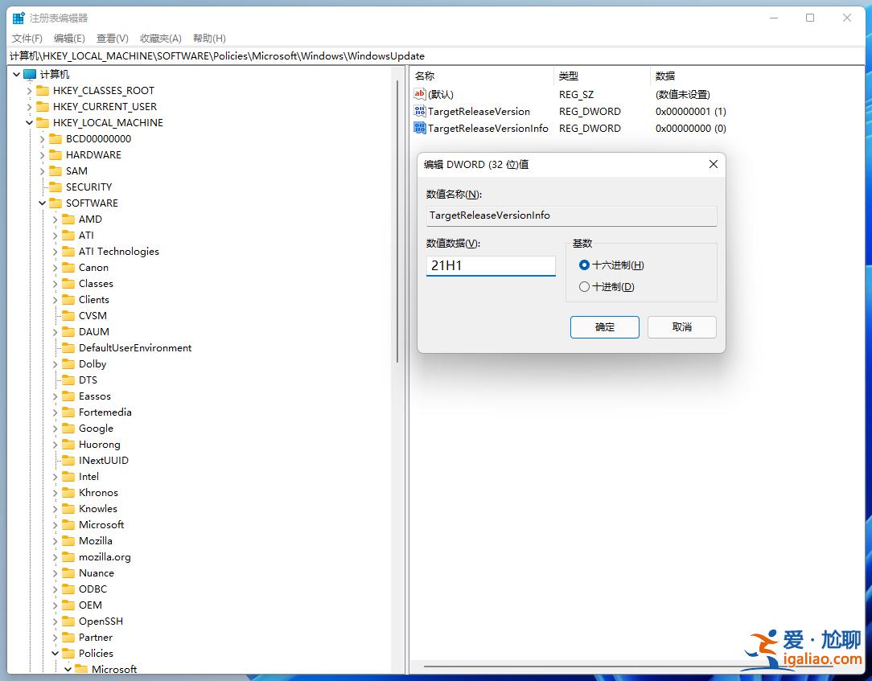Open the 收藏夹 menu
872x681 pixels.
(x=160, y=38)
